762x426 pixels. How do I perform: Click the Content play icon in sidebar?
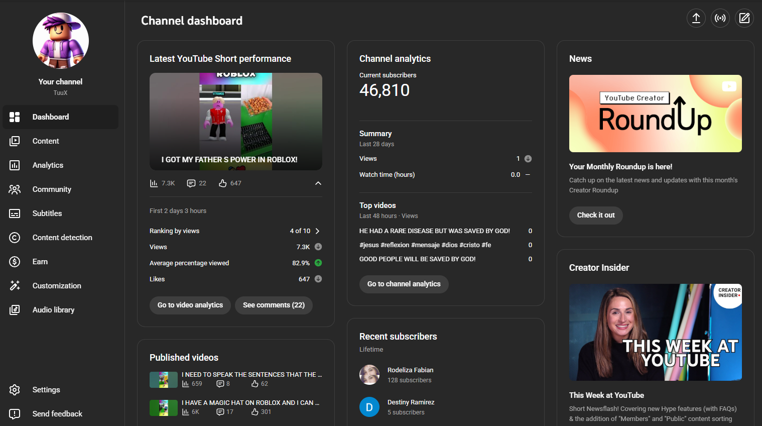coord(15,141)
